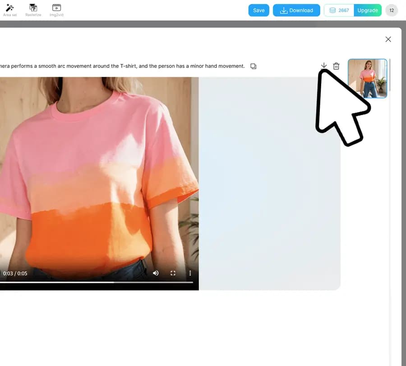This screenshot has height=366, width=406.
Task: Delete the video using trash icon
Action: pyautogui.click(x=336, y=66)
